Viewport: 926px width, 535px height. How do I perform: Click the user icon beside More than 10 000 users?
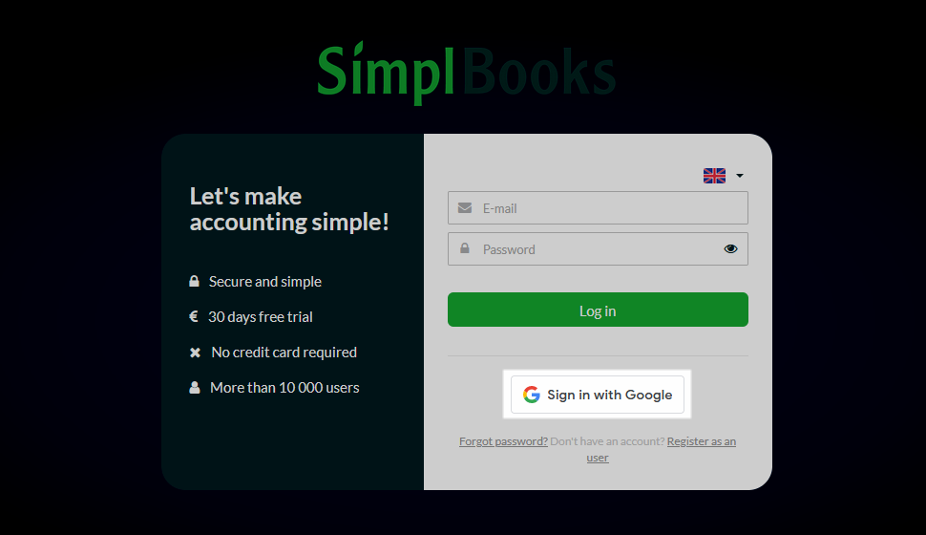coord(195,387)
